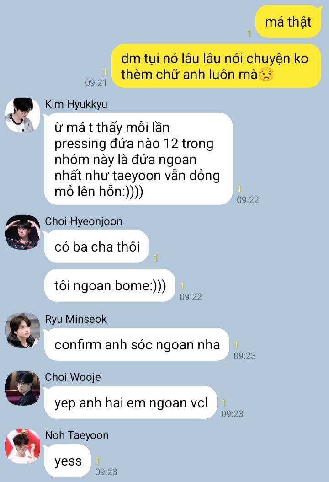
Task: Tap the 09:21 timestamp beside yellow message
Action: pyautogui.click(x=96, y=83)
